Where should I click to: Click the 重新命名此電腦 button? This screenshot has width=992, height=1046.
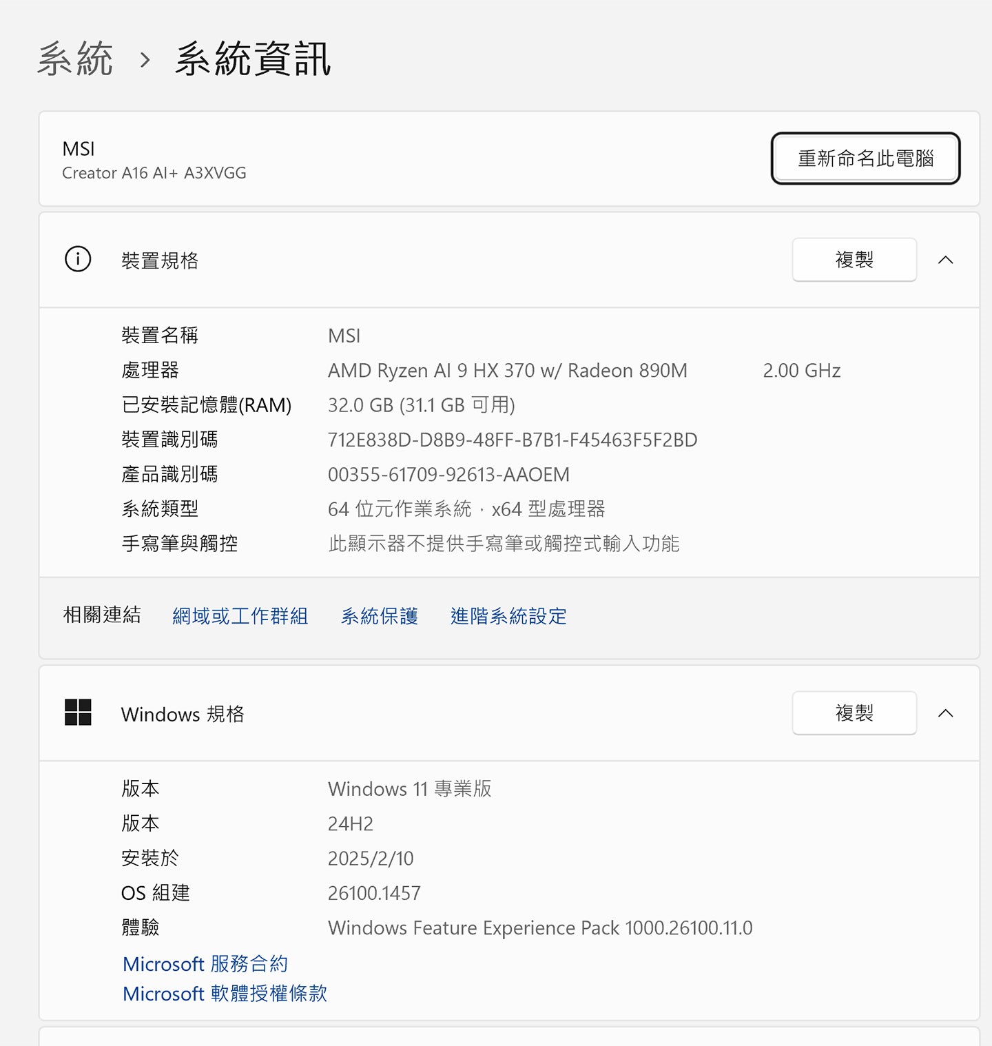865,158
